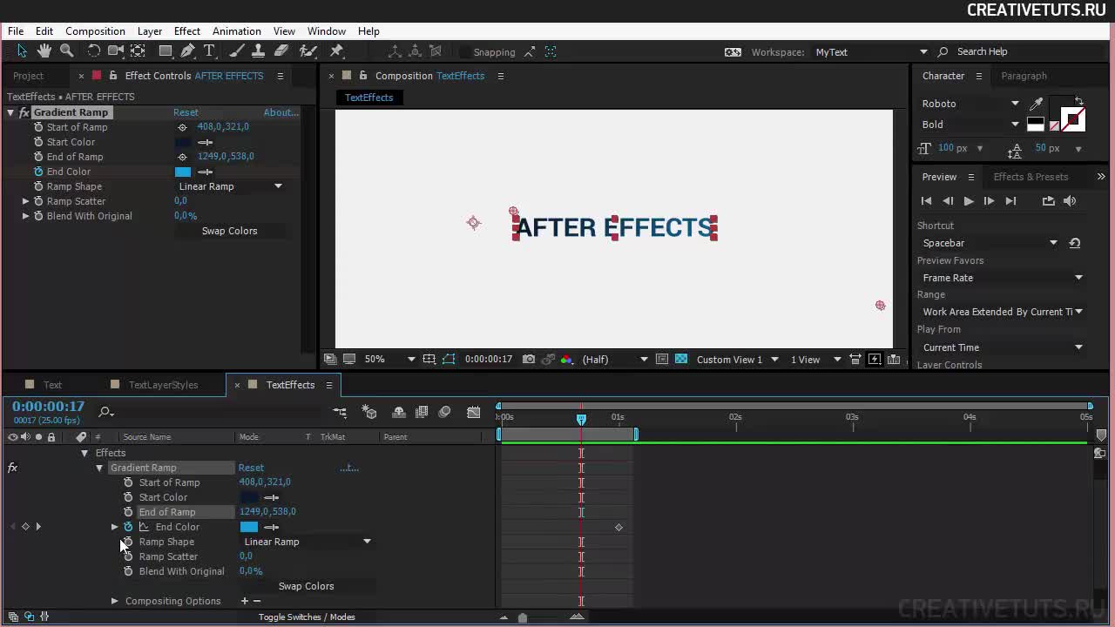The height and width of the screenshot is (627, 1115).
Task: Click the End of Ramp crosshair picker
Action: 182,157
